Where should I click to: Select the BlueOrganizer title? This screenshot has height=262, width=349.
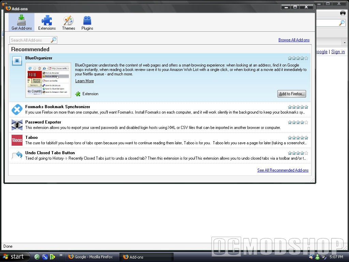tap(39, 58)
